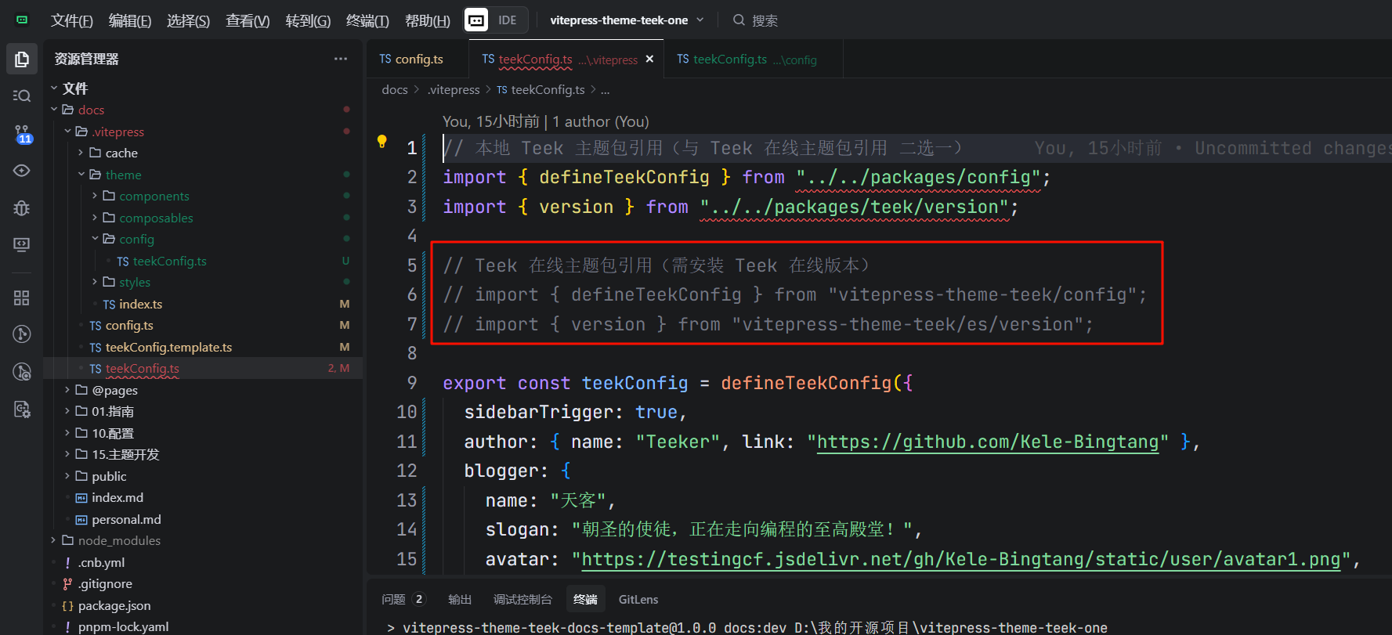The image size is (1392, 635).
Task: Close the active teekConfig.ts tab
Action: click(649, 60)
